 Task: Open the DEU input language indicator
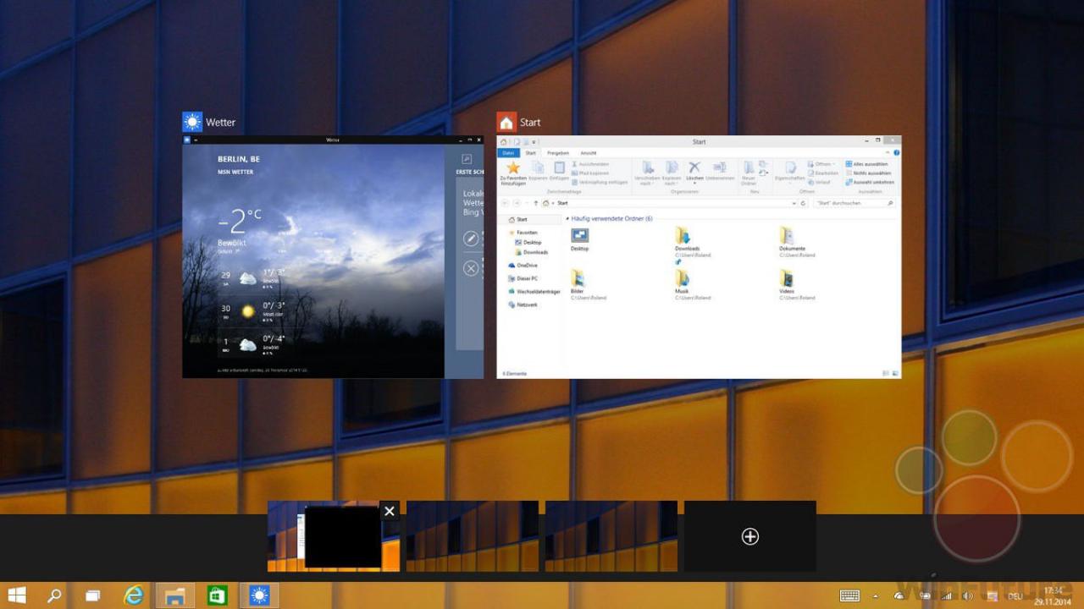pos(1015,596)
